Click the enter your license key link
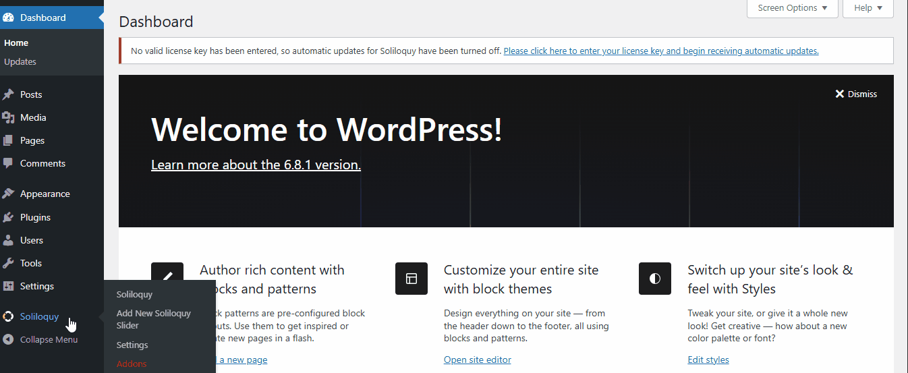The height and width of the screenshot is (373, 908). [661, 51]
